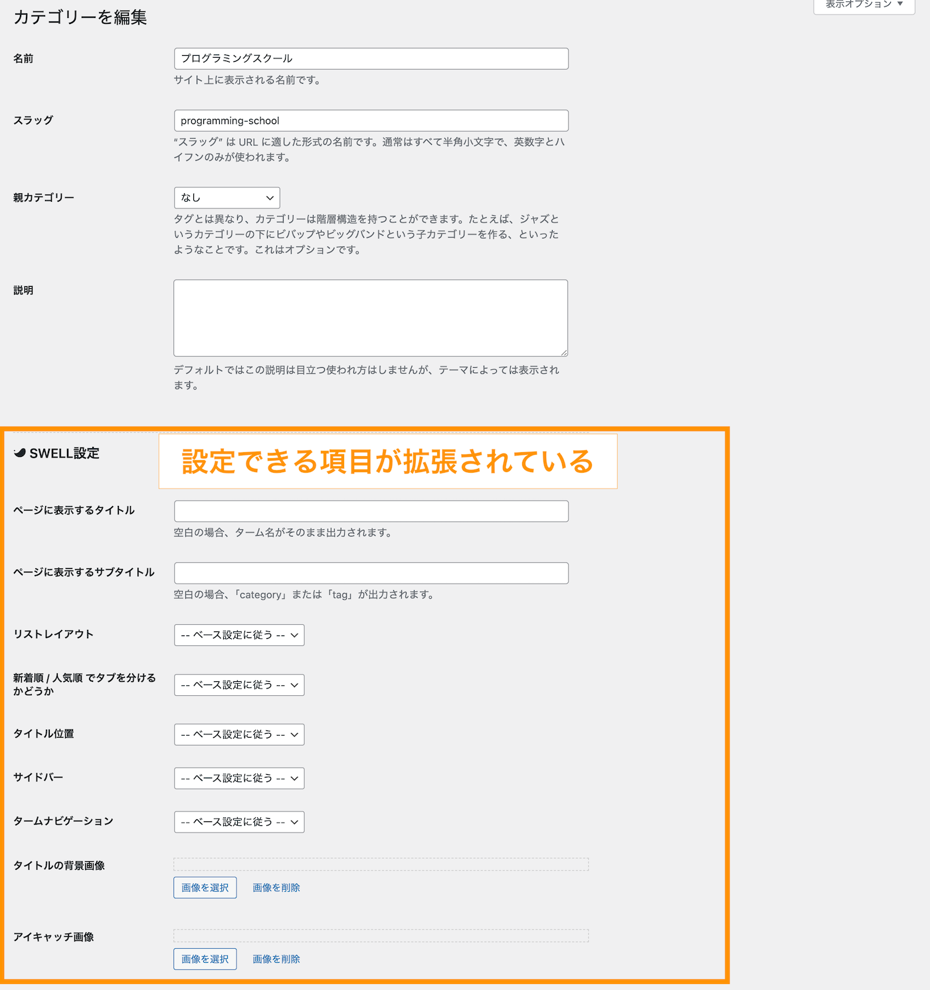Viewport: 930px width, 990px height.
Task: Click the SWELL設定 section heading
Action: click(x=64, y=453)
